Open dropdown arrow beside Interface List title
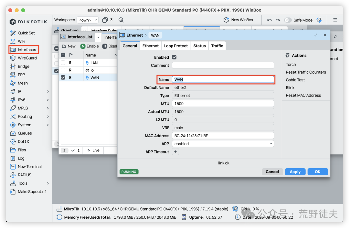 [x=98, y=37]
